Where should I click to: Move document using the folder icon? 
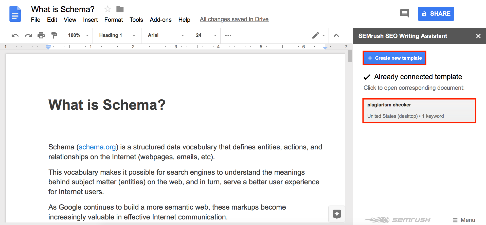click(x=120, y=9)
